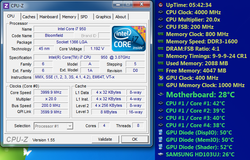This screenshot has width=250, height=160.
Task: Click the RAM icon beside DRAM:FSB Ratio
Action: (x=161, y=48)
